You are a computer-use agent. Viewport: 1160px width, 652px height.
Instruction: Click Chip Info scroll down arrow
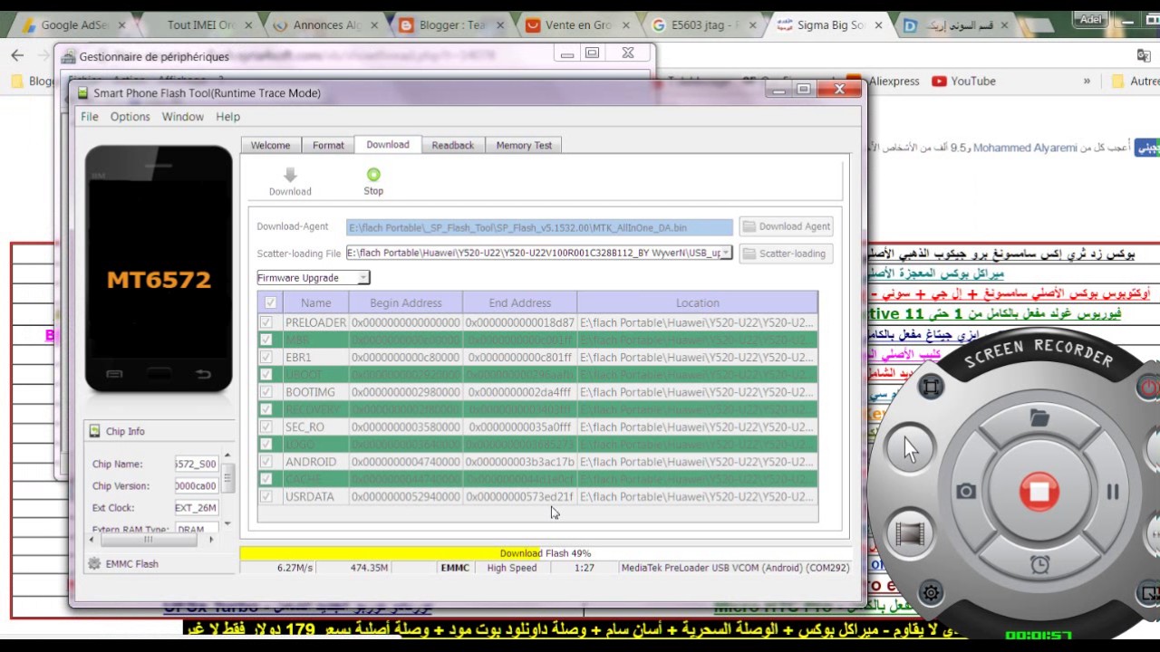227,523
